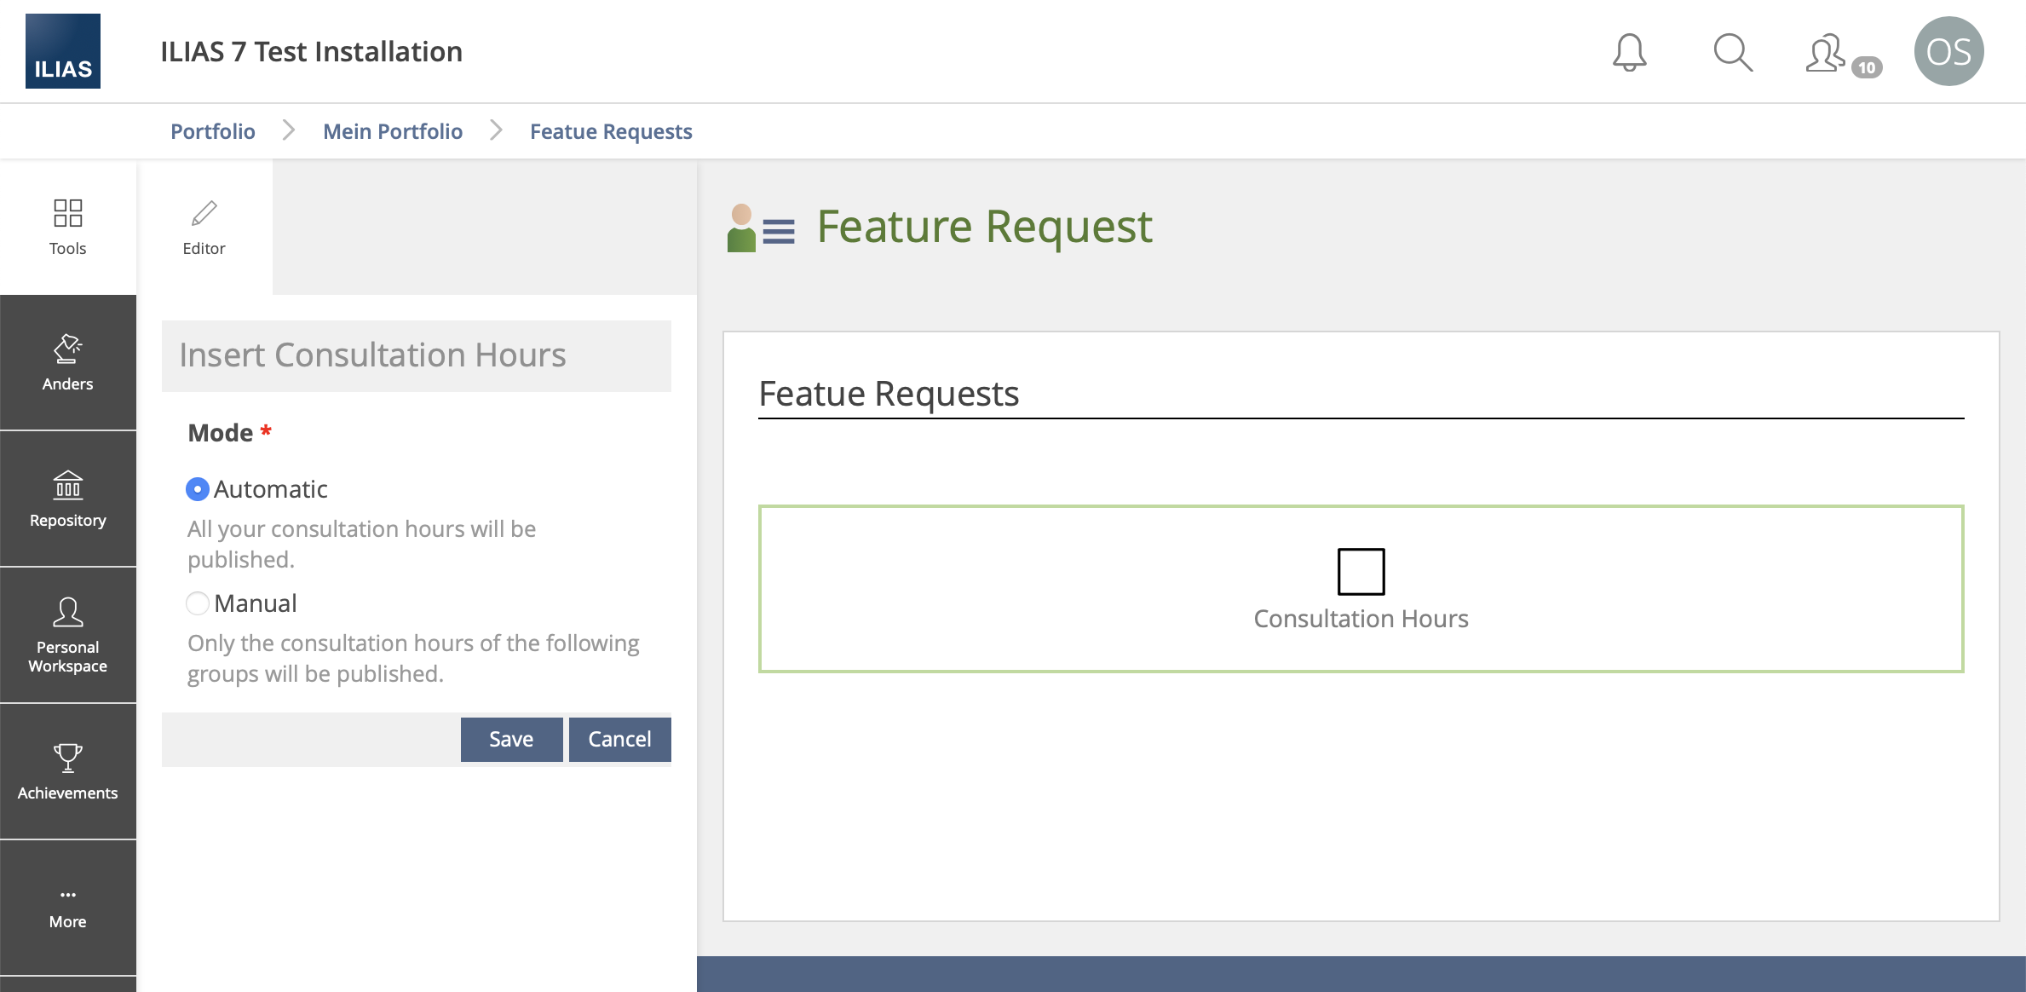Select the Automatic mode radio button
The width and height of the screenshot is (2026, 992).
(x=198, y=489)
